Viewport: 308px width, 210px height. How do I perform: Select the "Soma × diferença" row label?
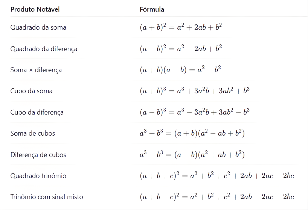tap(36, 70)
